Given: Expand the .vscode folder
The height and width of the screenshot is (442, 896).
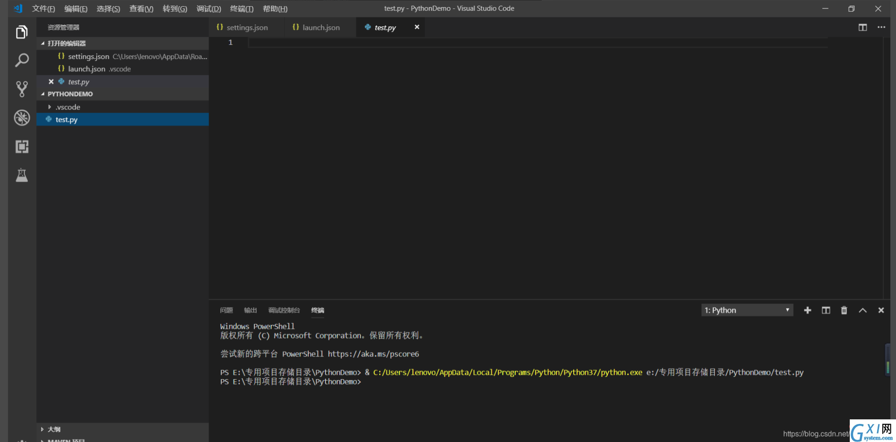Looking at the screenshot, I should (123, 107).
